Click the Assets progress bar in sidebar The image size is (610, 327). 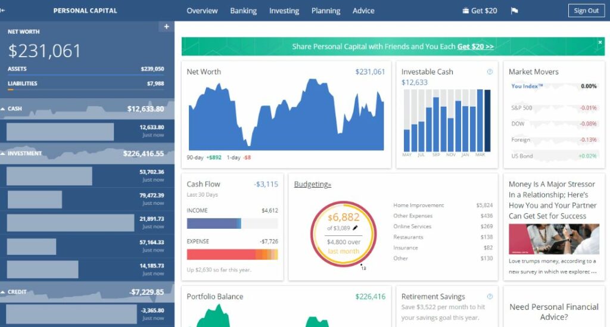[x=86, y=74]
